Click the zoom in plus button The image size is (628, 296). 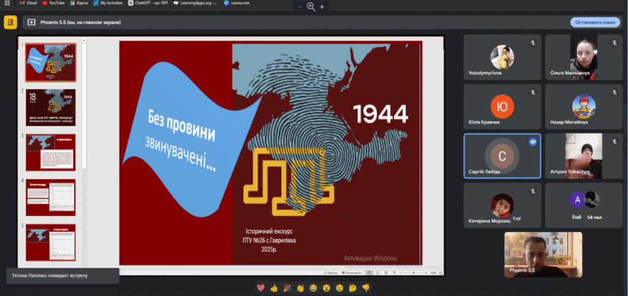pyautogui.click(x=323, y=7)
